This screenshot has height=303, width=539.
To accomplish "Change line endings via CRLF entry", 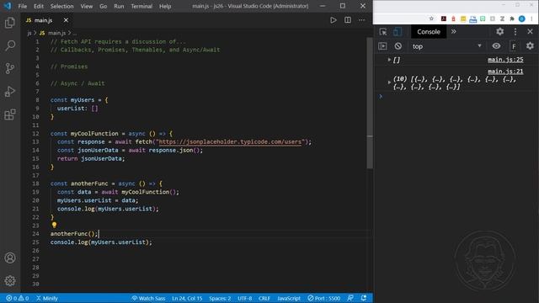I will pos(264,298).
